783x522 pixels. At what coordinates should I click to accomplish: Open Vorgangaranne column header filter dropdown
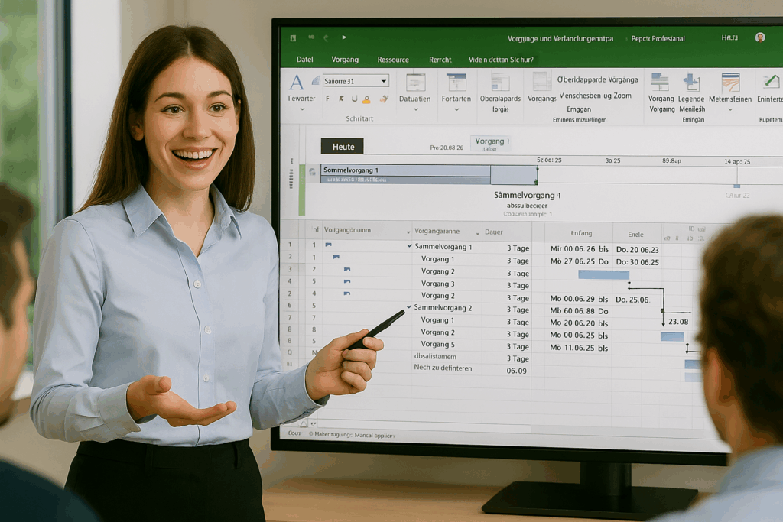coord(477,232)
